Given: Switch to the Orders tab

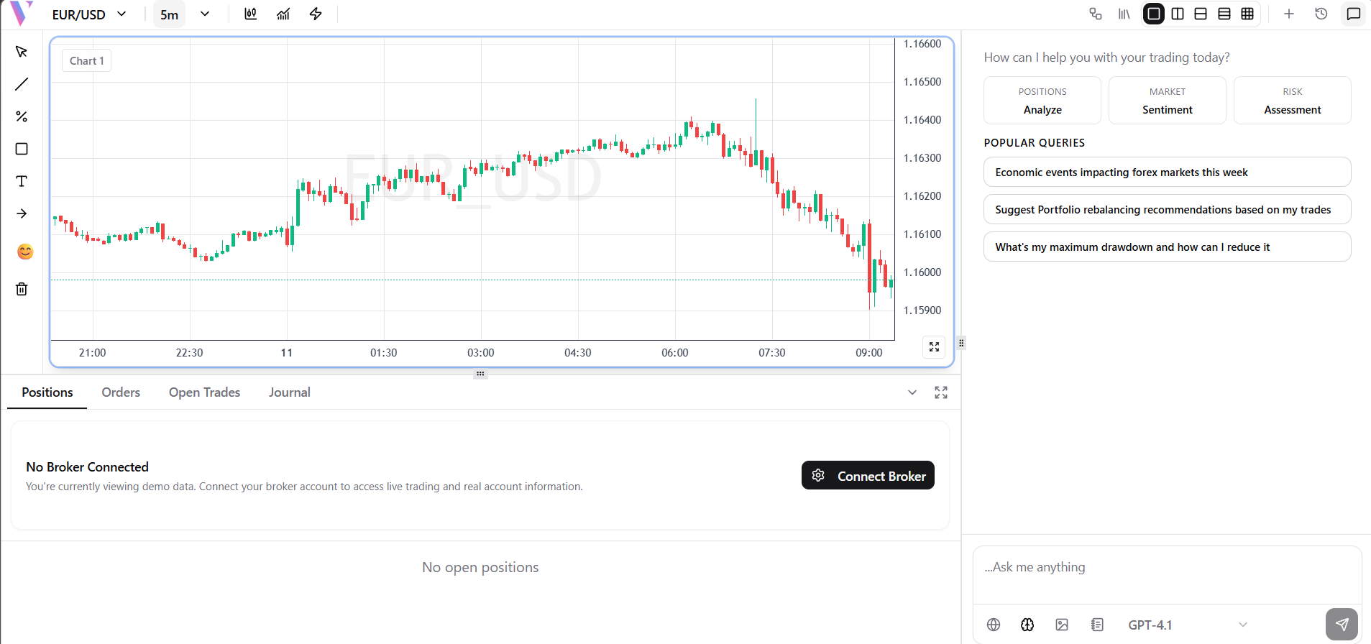Looking at the screenshot, I should [121, 392].
